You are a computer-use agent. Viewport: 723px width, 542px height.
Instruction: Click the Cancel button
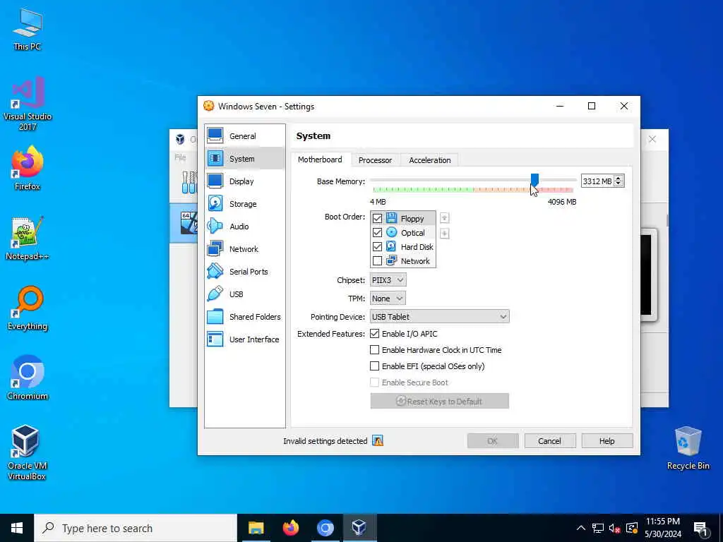click(549, 441)
